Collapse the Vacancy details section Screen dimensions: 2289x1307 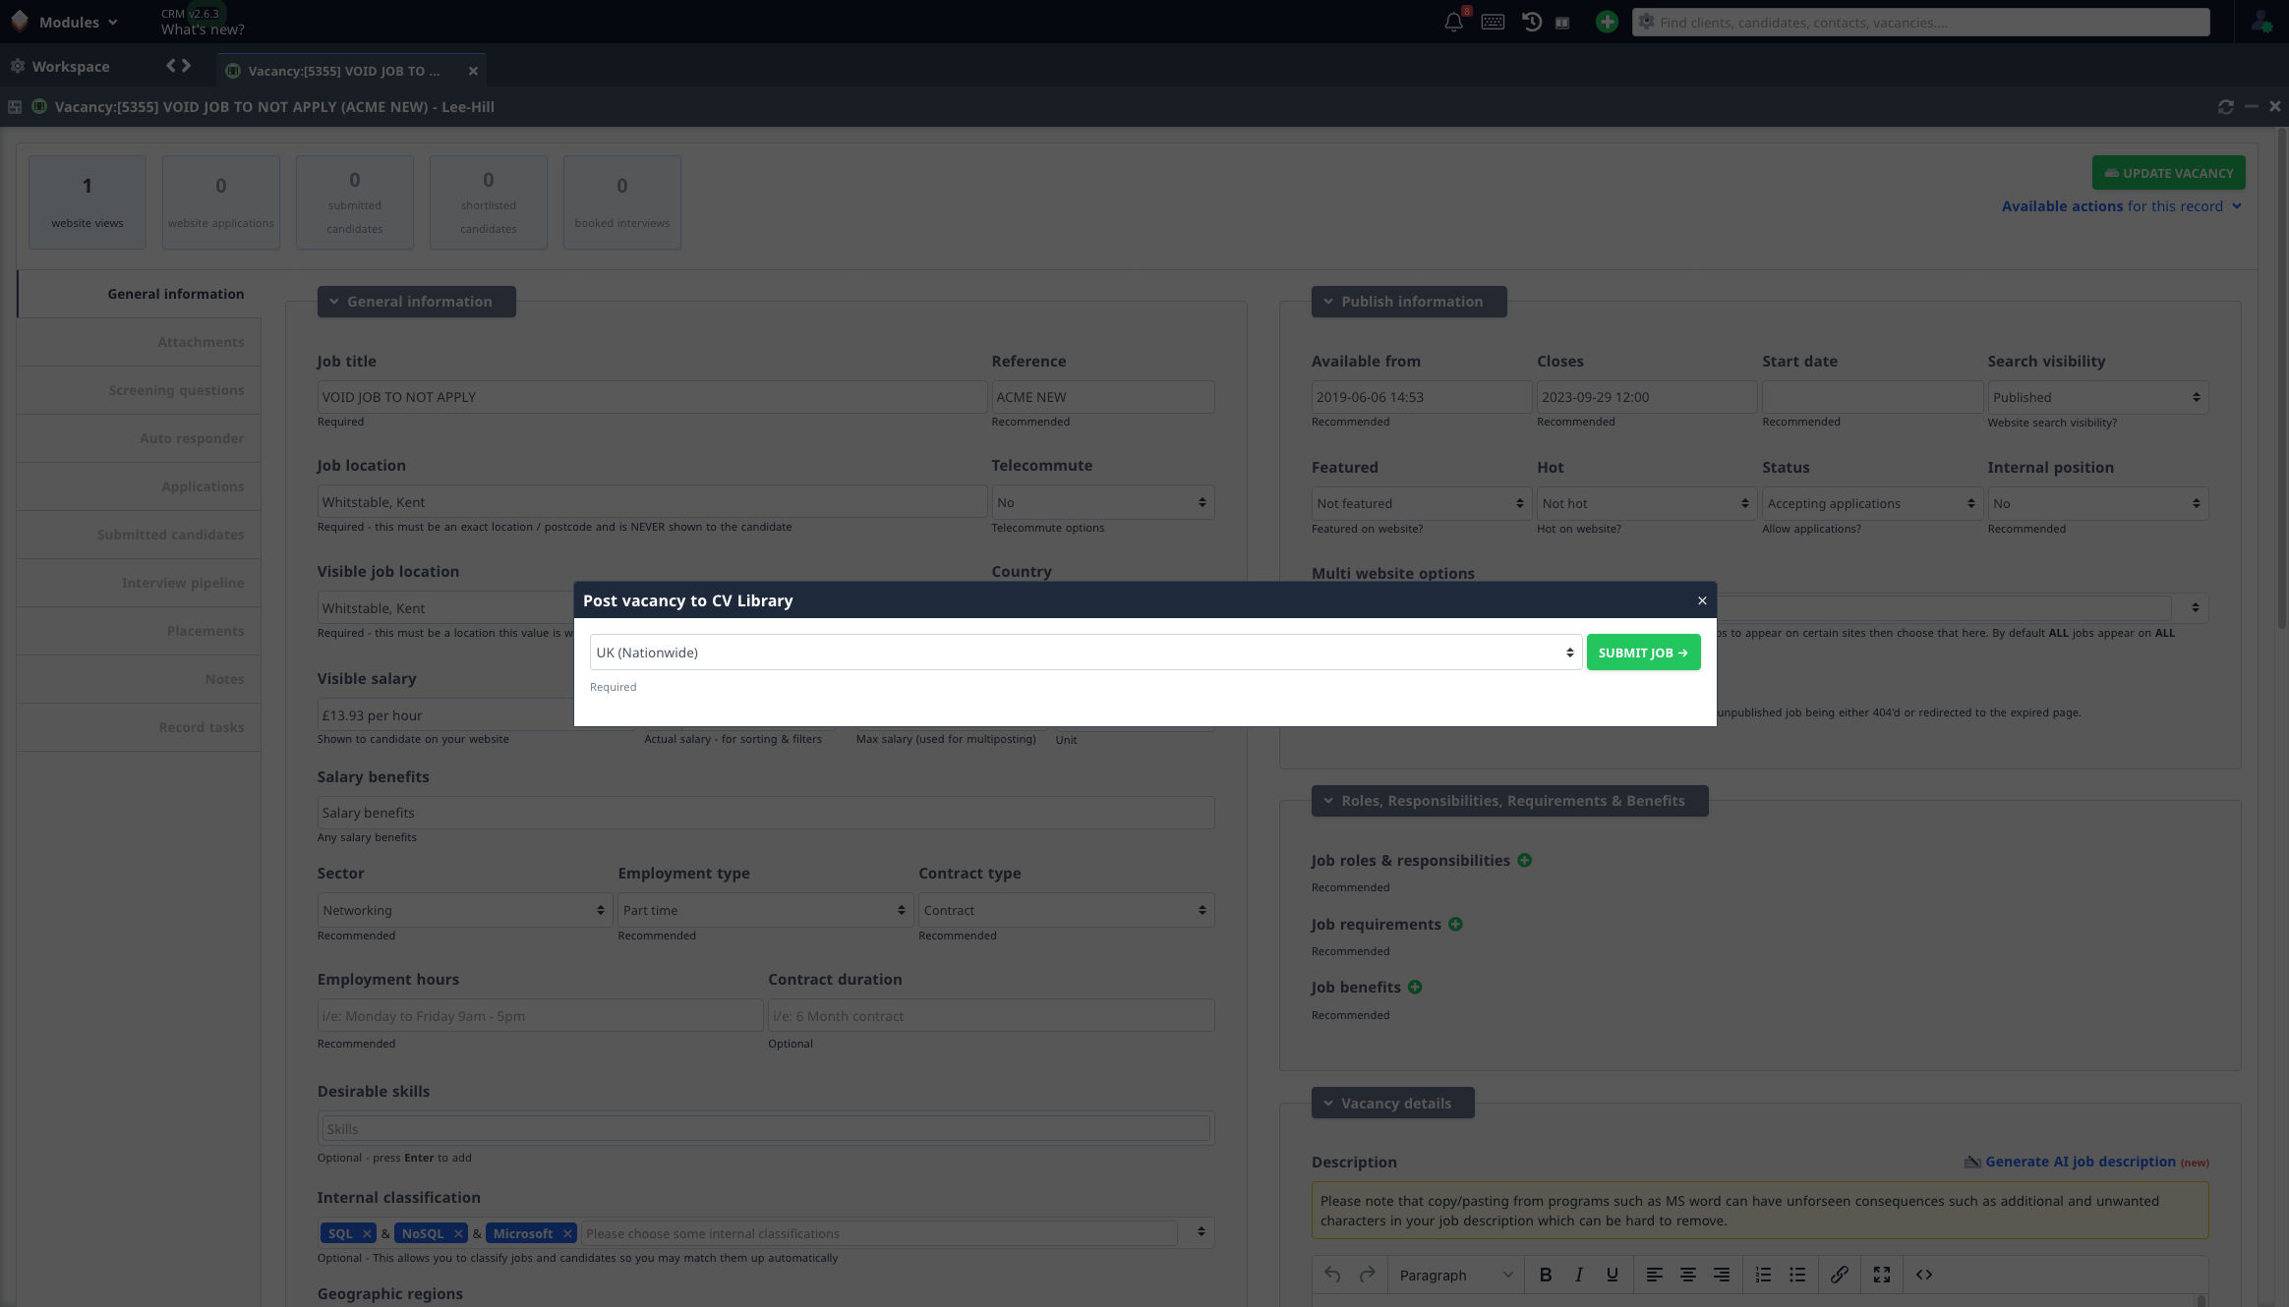[x=1392, y=1103]
